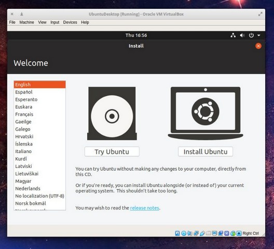The width and height of the screenshot is (274, 249).
Task: Click the mouse integration indicator in status bar
Action: pos(233,233)
